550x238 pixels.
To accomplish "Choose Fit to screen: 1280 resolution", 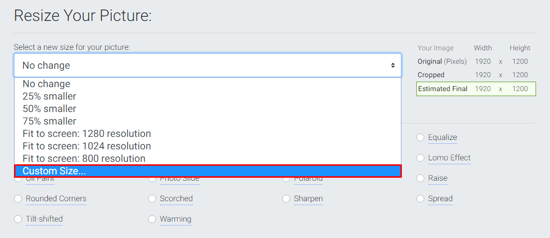I will [87, 134].
